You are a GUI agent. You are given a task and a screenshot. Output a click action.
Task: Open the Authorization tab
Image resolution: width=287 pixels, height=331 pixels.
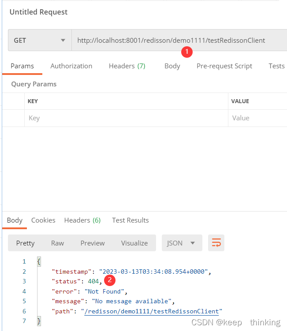pos(71,66)
